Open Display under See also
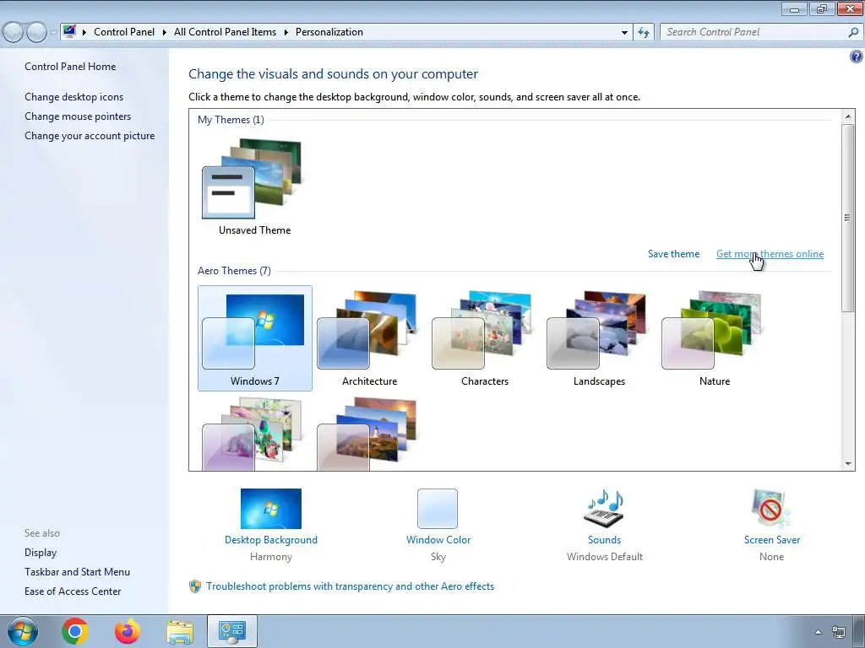Image resolution: width=865 pixels, height=648 pixels. pyautogui.click(x=41, y=553)
